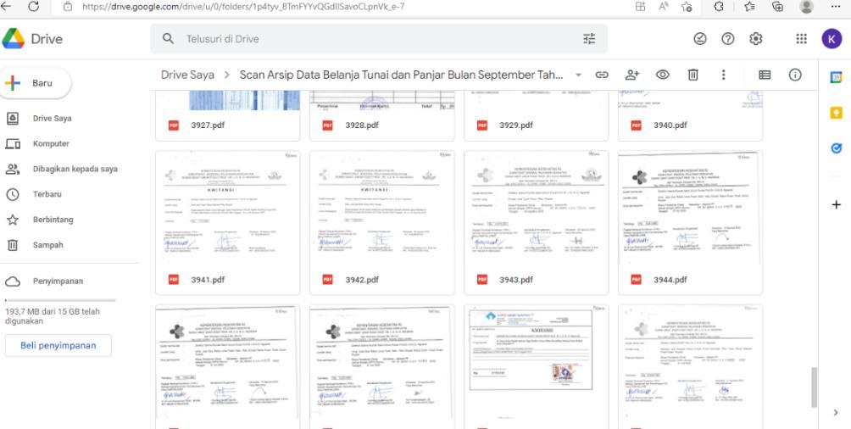Open Komputer in sidebar
The width and height of the screenshot is (851, 429).
click(51, 143)
